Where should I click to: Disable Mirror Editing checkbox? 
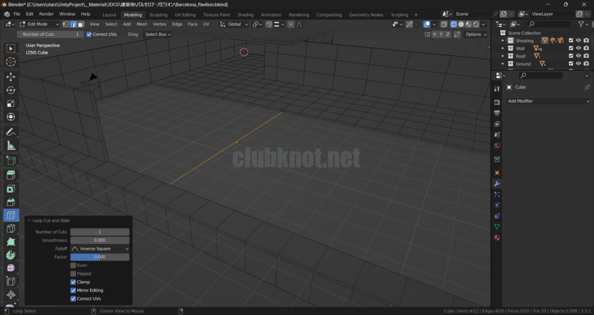[73, 290]
